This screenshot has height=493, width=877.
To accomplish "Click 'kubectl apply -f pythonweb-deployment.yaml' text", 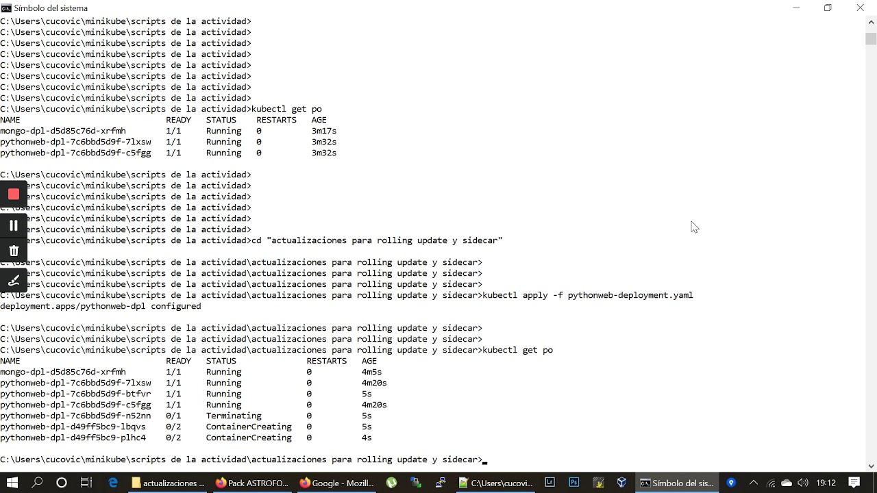I will coord(588,295).
